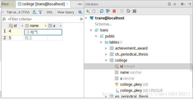The width and height of the screenshot is (193, 99).
Task: Click the tables folder icon
Action: 107,42
